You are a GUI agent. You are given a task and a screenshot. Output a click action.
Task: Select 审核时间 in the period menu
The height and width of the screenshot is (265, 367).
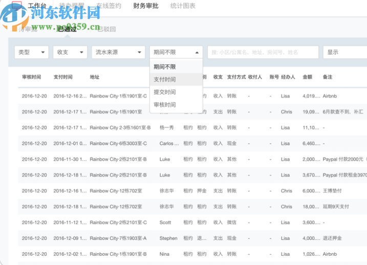coord(165,105)
